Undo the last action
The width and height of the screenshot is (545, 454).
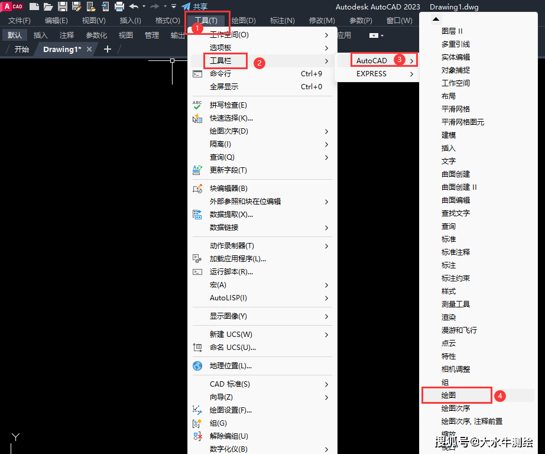click(x=134, y=7)
